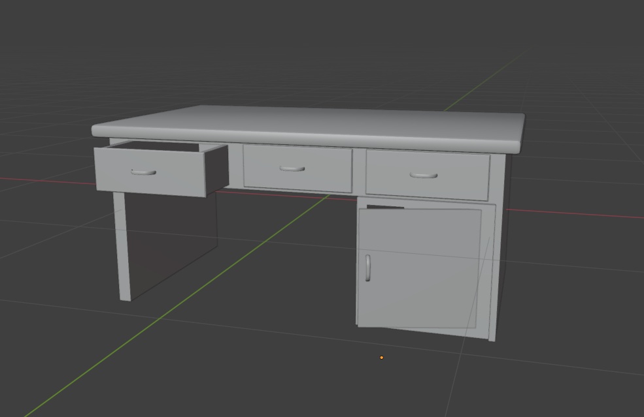Select the panel strip between the drawers
644x417 pixels.
pos(358,170)
